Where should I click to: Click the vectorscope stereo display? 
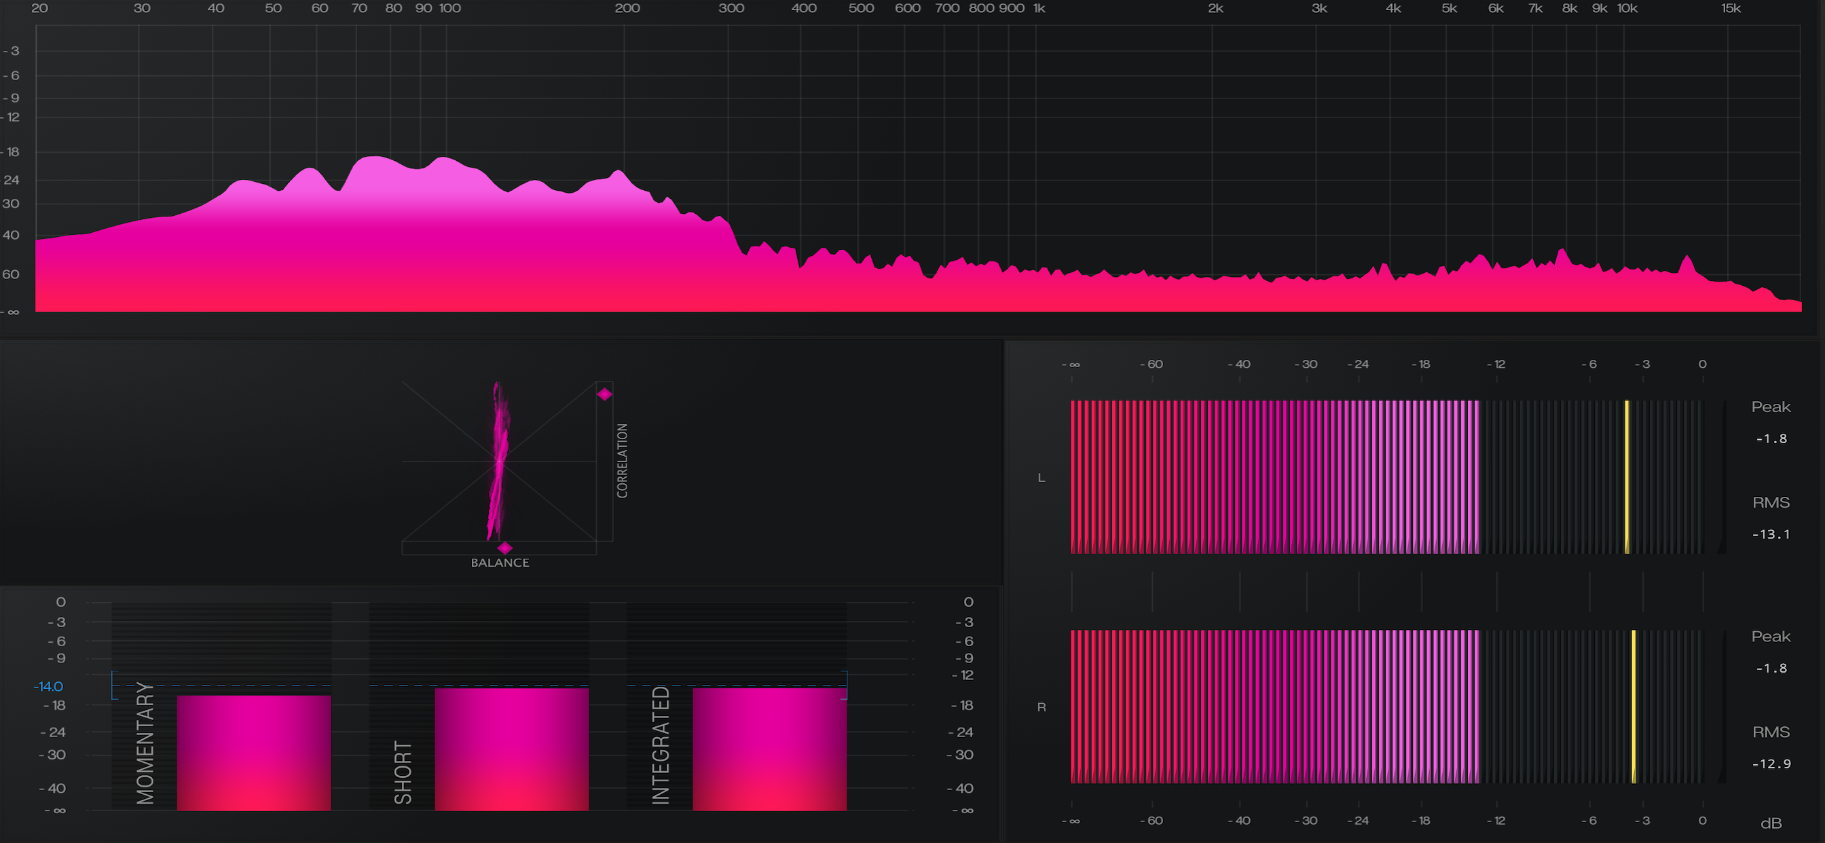point(500,461)
